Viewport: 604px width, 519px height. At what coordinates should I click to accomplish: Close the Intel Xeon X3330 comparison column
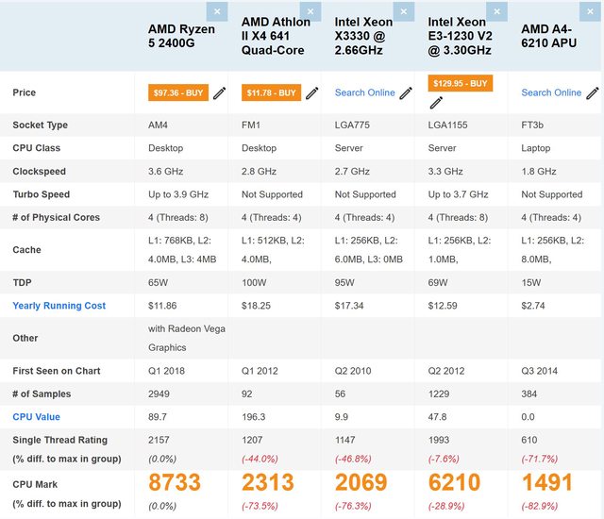point(404,11)
